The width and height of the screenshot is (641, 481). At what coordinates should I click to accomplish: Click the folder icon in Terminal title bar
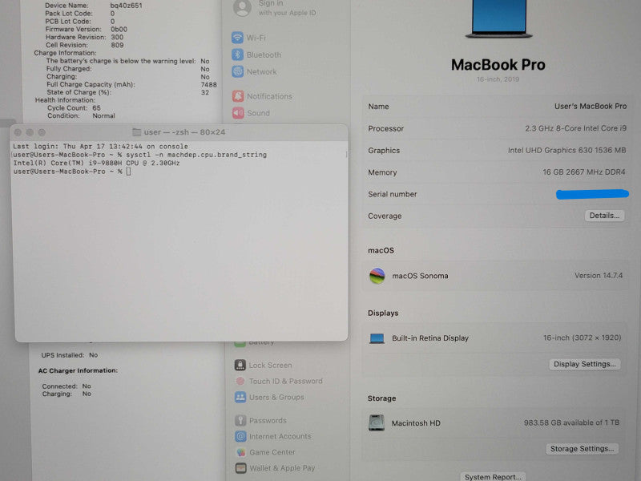137,132
